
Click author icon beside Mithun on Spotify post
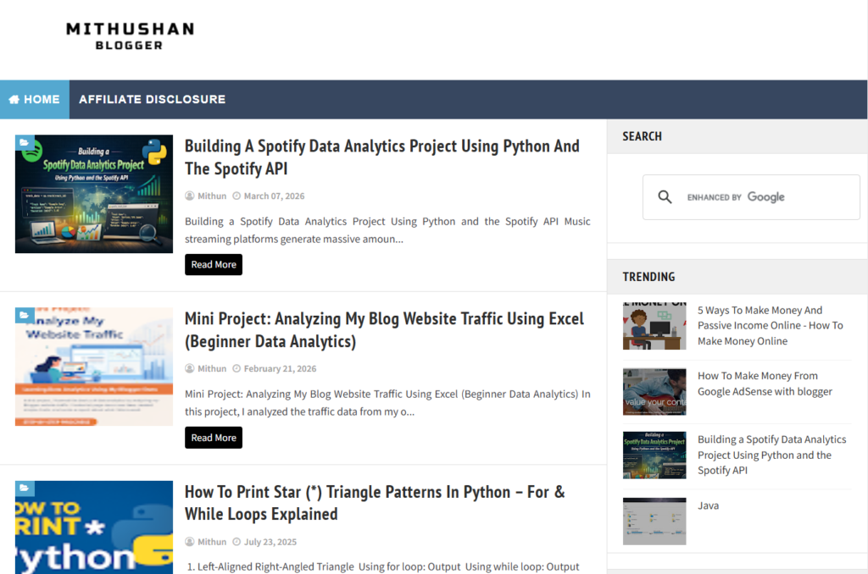190,196
